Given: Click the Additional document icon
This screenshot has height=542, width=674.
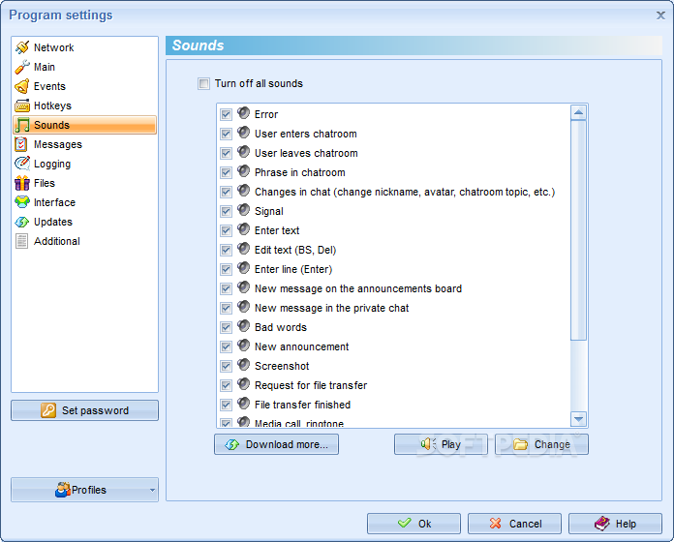Looking at the screenshot, I should 21,241.
